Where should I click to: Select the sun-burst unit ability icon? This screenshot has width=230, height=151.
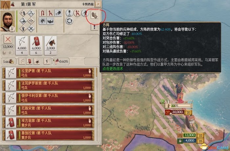[x=42, y=21]
